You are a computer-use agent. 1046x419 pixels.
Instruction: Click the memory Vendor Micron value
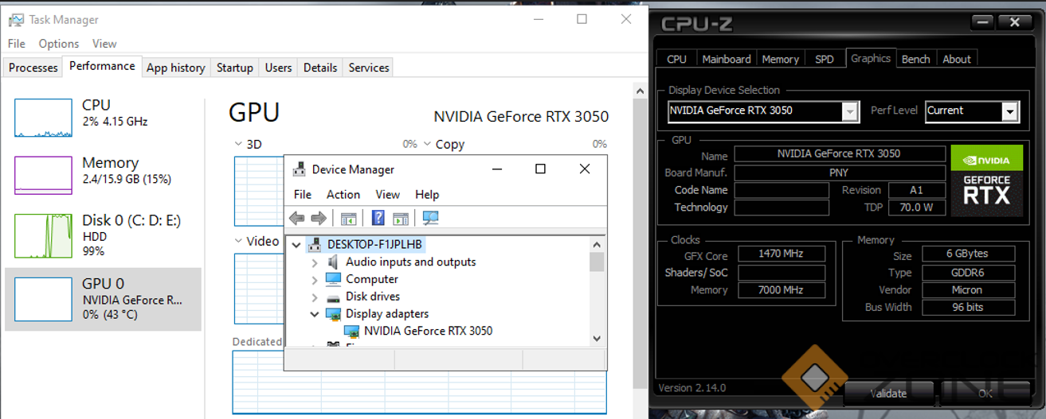[968, 290]
